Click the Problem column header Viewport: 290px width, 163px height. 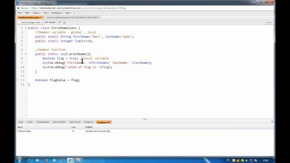pyautogui.click(x=179, y=127)
